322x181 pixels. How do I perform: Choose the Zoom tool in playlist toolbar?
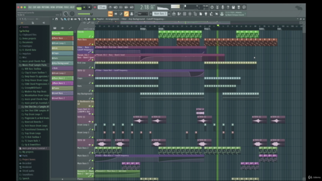coord(86,19)
